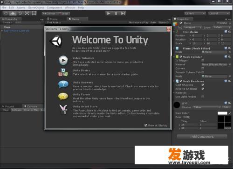The width and height of the screenshot is (233, 169).
Task: Click Mesh Collider Material object picker circle
Action: click(x=230, y=64)
